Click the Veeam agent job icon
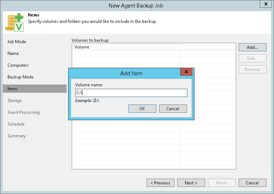This screenshot has height=194, width=274. (x=14, y=22)
